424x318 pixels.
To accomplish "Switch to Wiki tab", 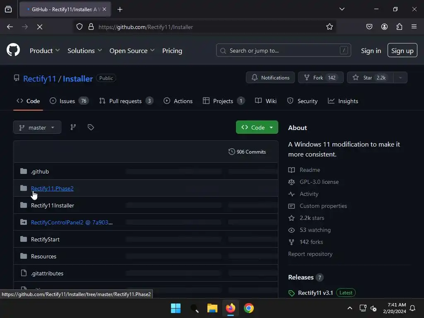I will 266,101.
